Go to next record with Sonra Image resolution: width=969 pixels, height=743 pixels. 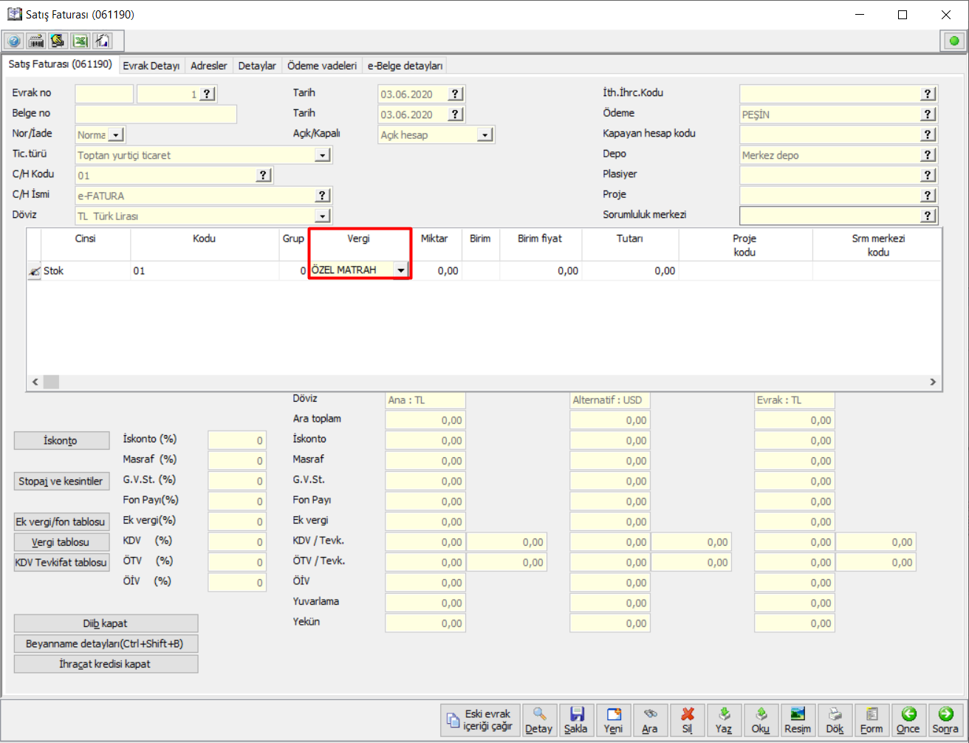945,719
